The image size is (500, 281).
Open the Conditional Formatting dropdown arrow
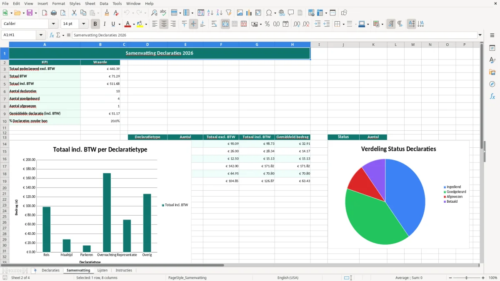(x=382, y=24)
